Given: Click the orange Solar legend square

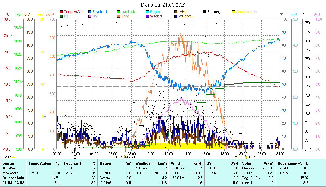Looking at the screenshot, I should [119, 16].
